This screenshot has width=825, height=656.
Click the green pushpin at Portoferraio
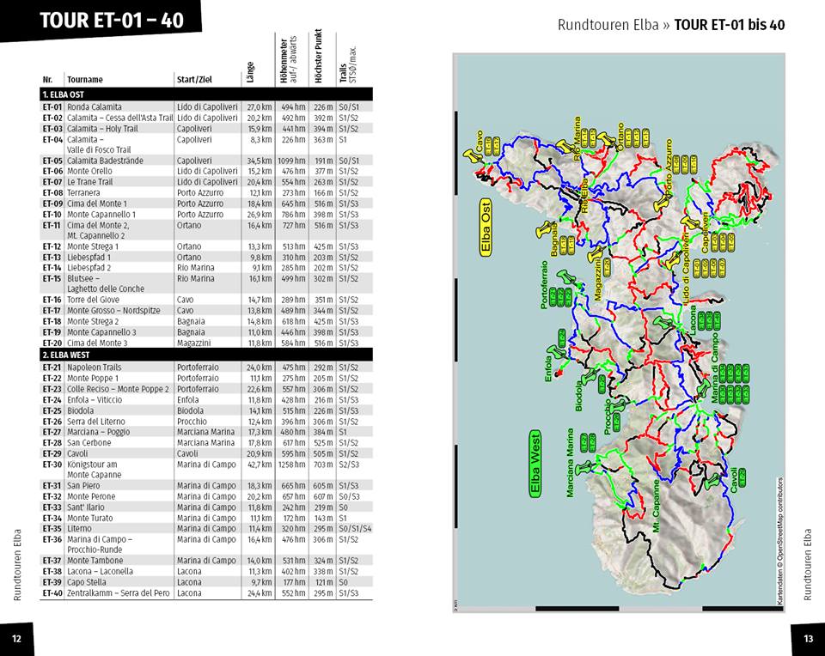pyautogui.click(x=565, y=276)
